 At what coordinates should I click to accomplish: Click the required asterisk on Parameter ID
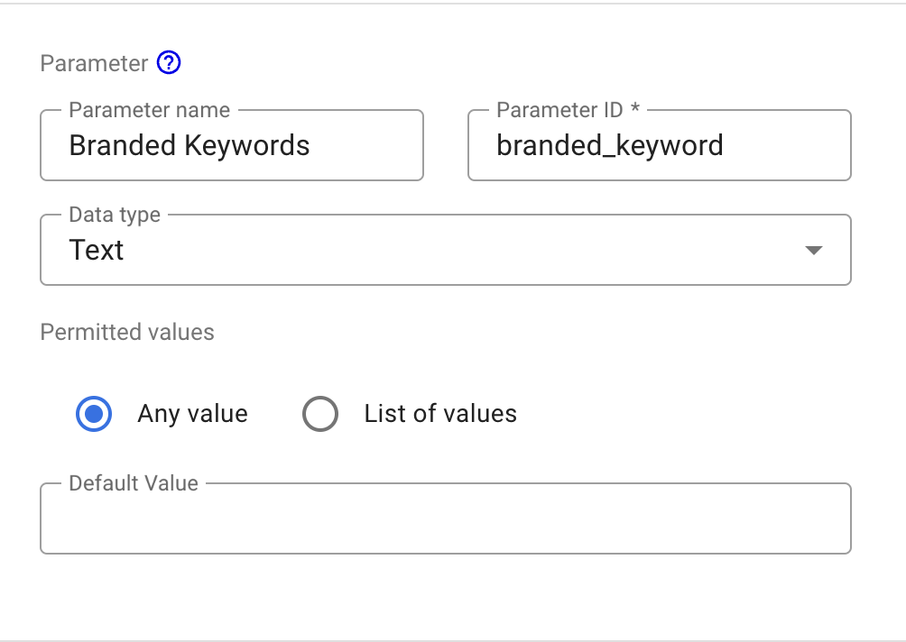point(635,110)
